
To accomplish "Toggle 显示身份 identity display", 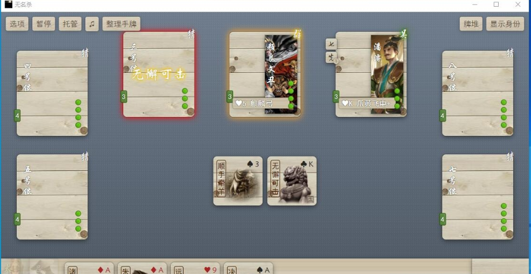I will point(505,24).
